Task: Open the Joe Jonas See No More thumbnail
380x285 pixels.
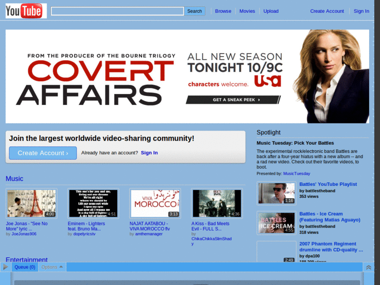Action: [31, 203]
